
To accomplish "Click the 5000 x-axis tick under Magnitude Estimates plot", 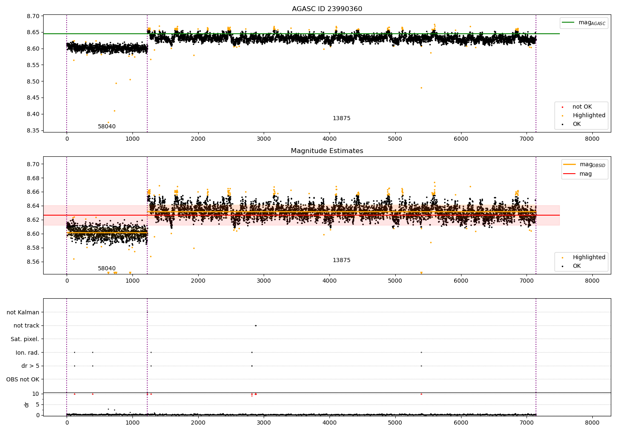I will point(395,281).
